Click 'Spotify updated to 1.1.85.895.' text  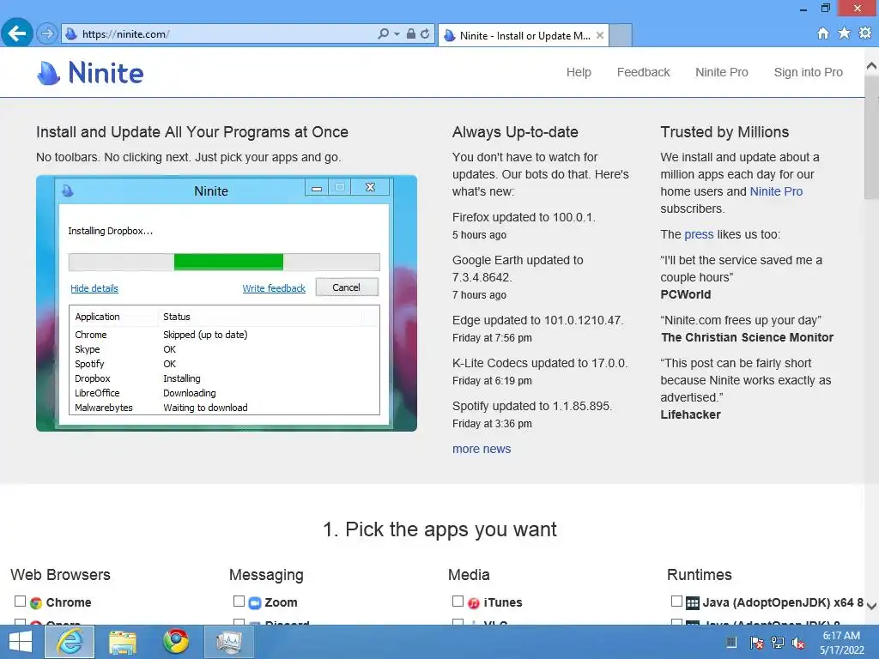click(x=532, y=406)
